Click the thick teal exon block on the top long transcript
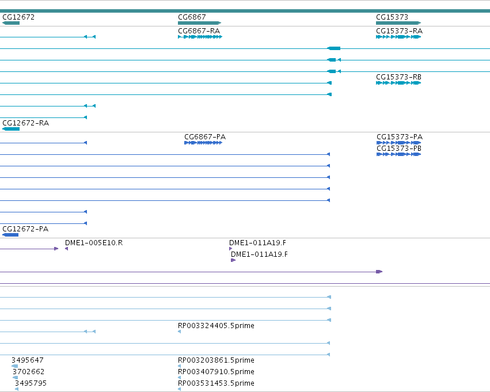 click(x=334, y=48)
